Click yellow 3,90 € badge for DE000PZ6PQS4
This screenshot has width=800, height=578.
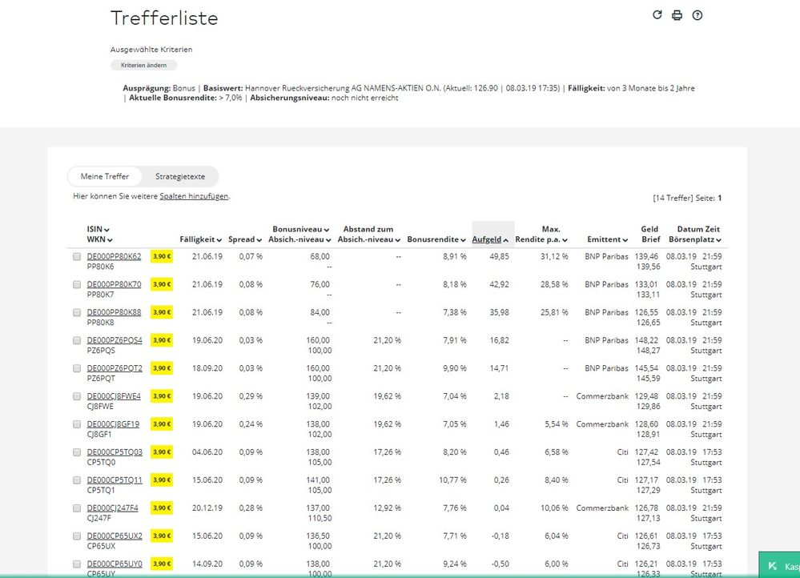pyautogui.click(x=162, y=340)
